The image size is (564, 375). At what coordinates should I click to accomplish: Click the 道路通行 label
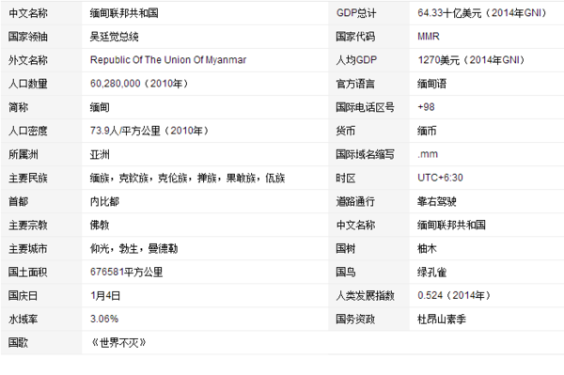355,201
